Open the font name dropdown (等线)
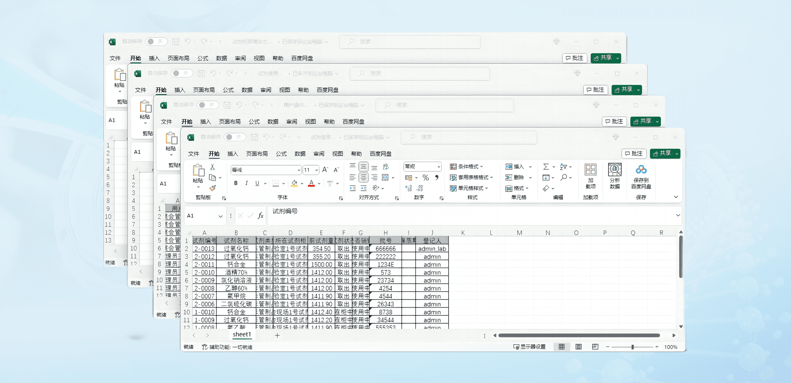The image size is (791, 383). (299, 170)
